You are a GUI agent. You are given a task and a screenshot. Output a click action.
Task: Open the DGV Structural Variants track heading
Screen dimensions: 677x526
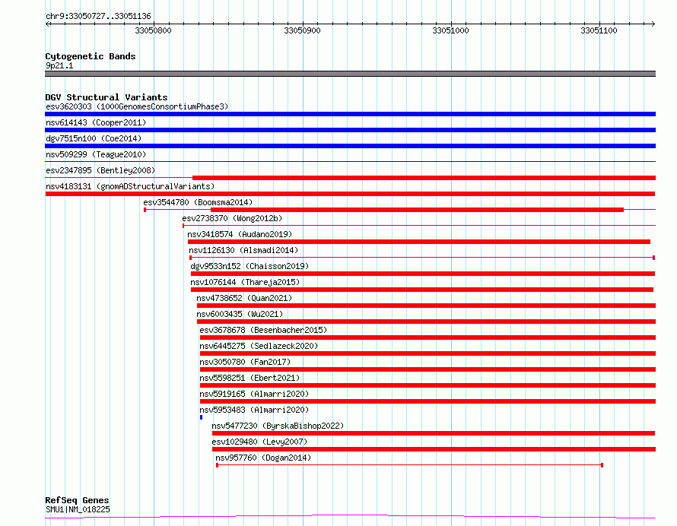pos(106,97)
